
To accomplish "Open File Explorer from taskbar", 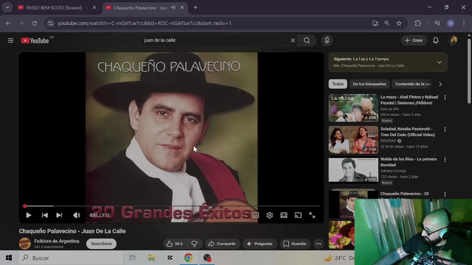I will 152,258.
